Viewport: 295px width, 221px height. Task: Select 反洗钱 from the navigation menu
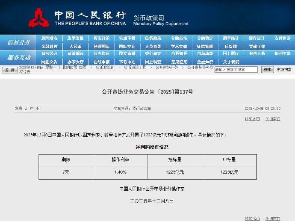pyautogui.click(x=230, y=46)
